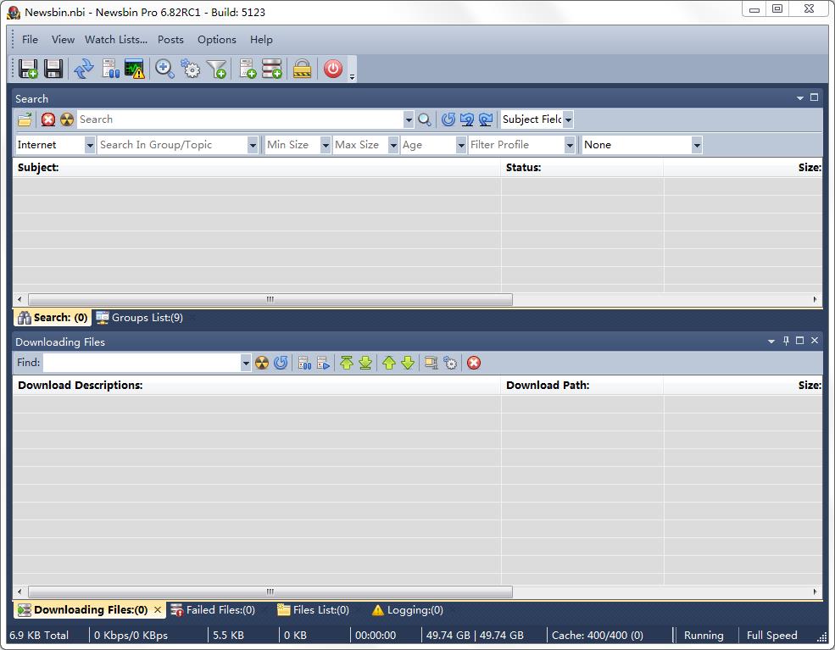Screen dimensions: 835x650
Task: Click the folder icon in Search panel toolbar
Action: click(25, 119)
